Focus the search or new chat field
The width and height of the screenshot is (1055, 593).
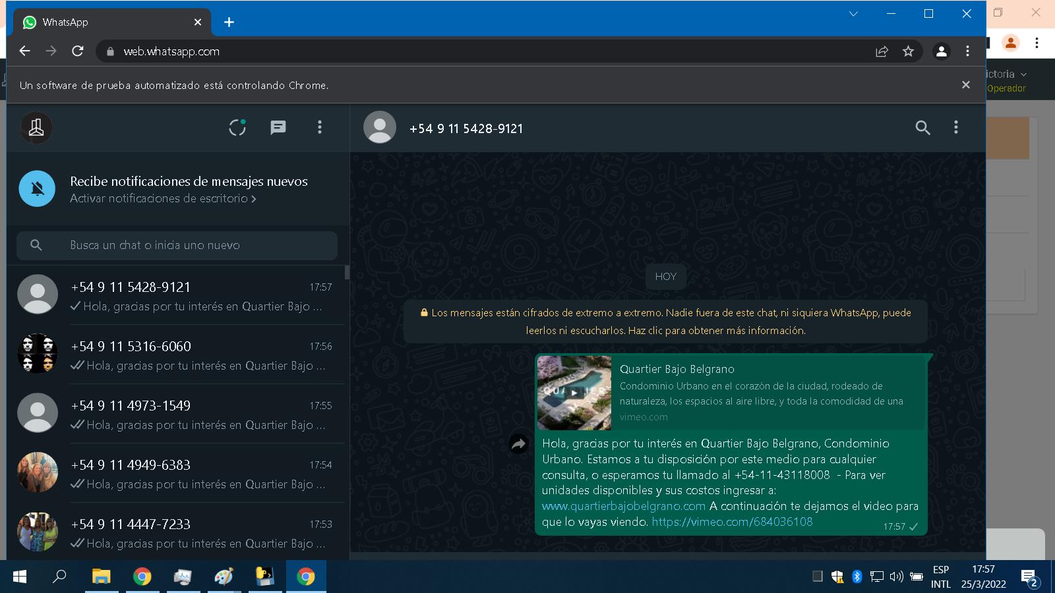177,245
